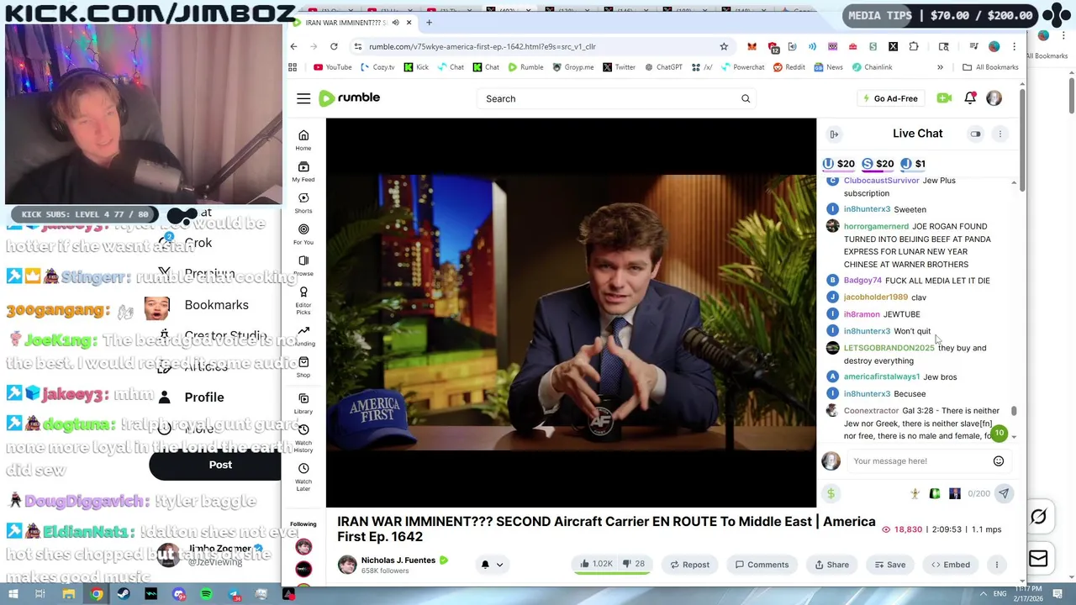1076x605 pixels.
Task: Open Chrome three-dot menu
Action: [x=1014, y=46]
